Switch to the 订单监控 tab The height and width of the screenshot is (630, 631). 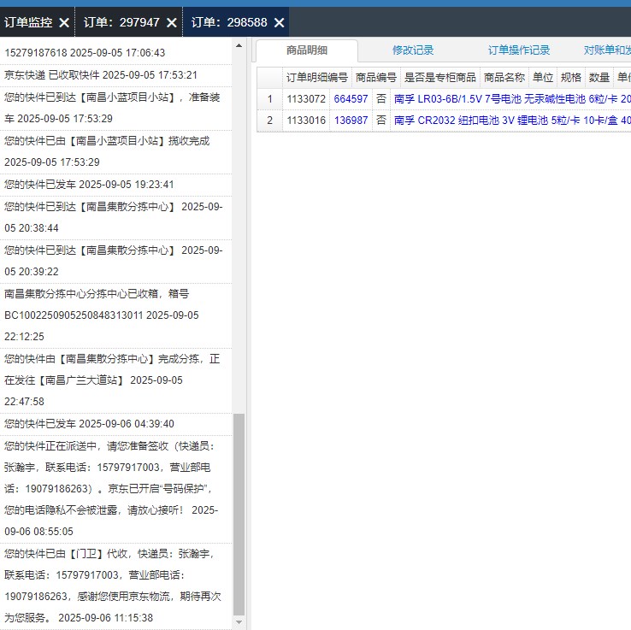coord(28,22)
